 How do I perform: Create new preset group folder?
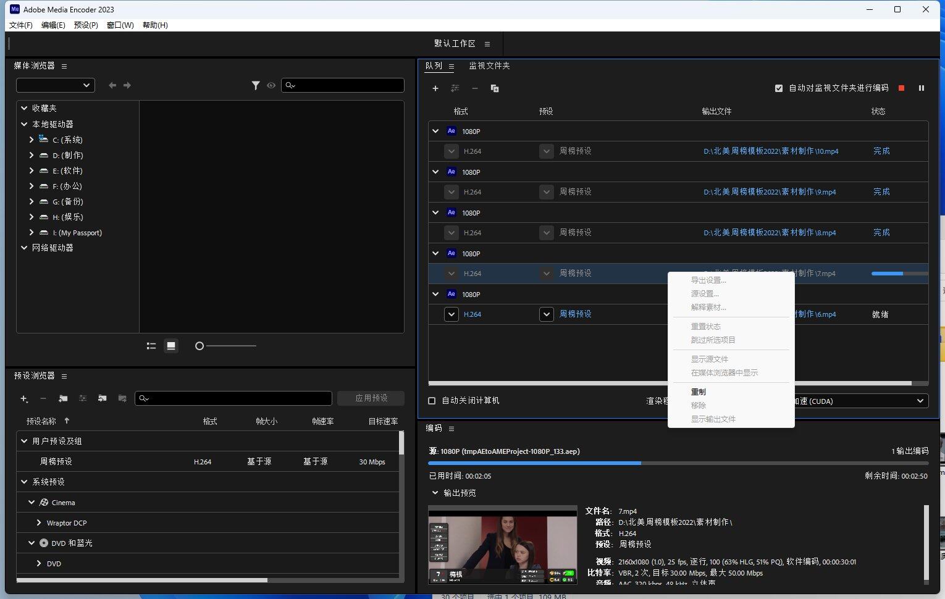click(63, 399)
